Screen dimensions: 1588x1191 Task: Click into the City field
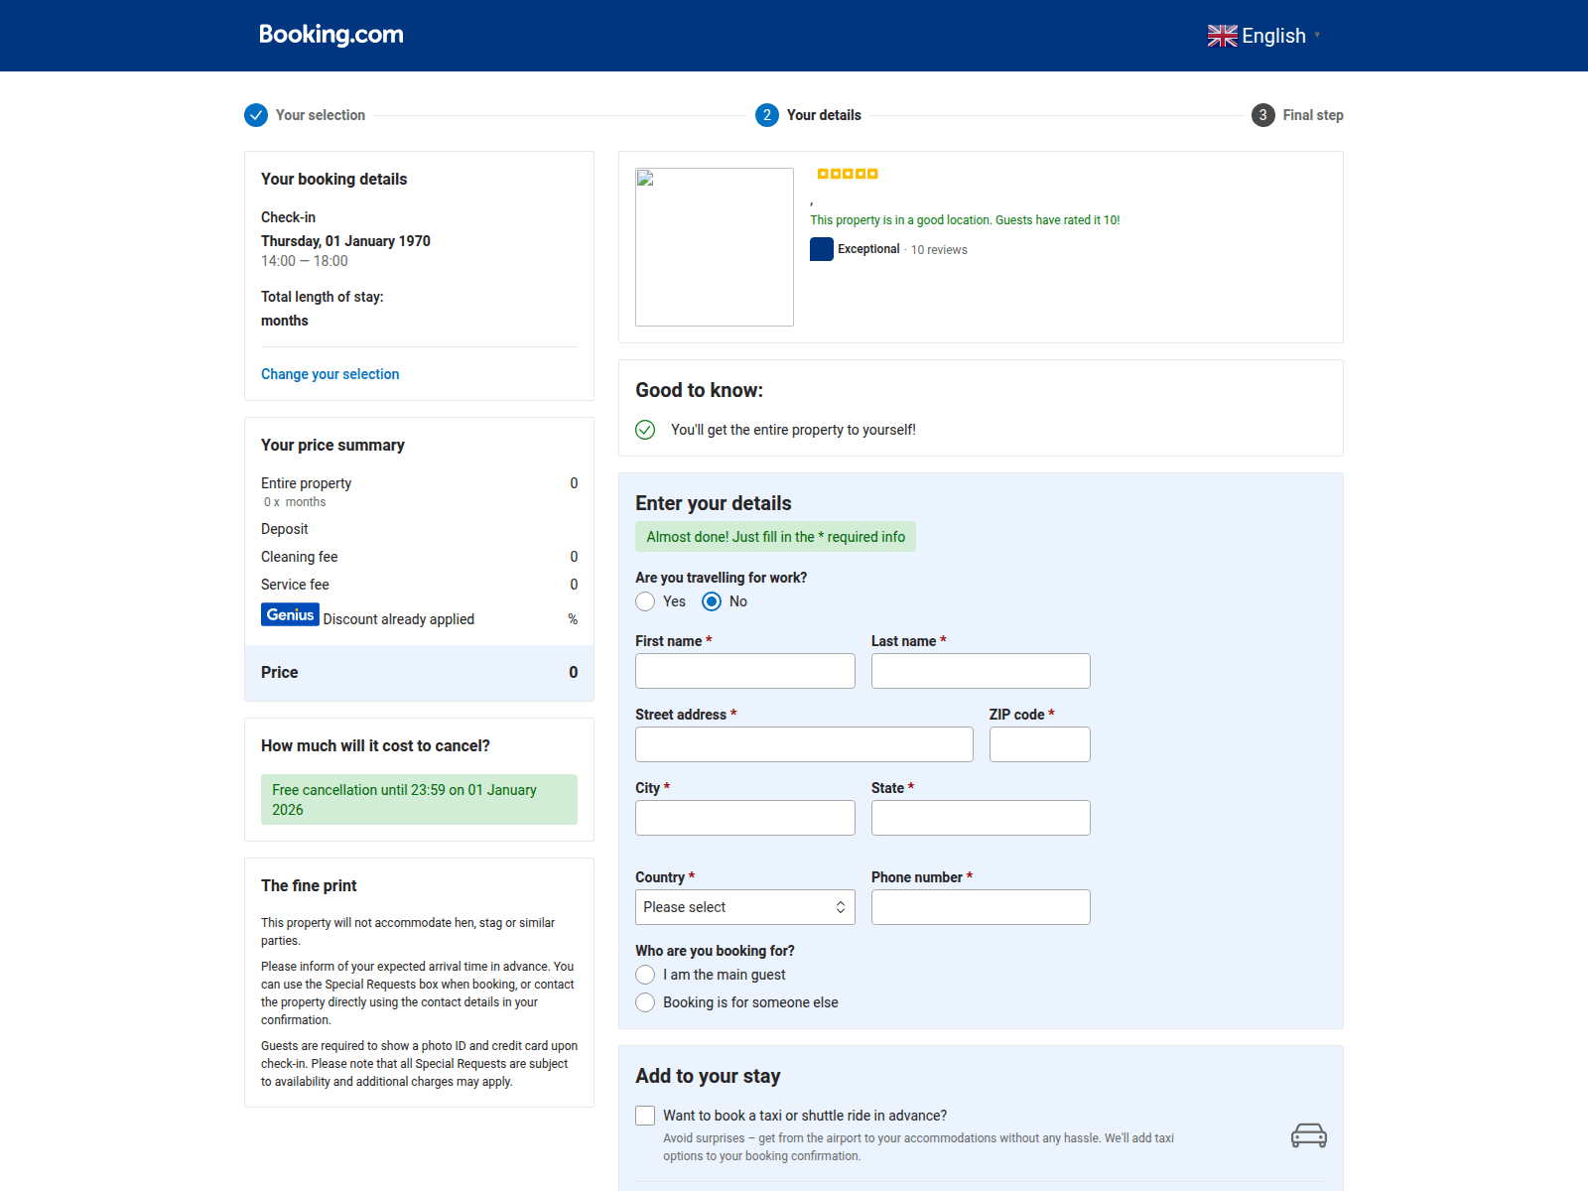(745, 818)
